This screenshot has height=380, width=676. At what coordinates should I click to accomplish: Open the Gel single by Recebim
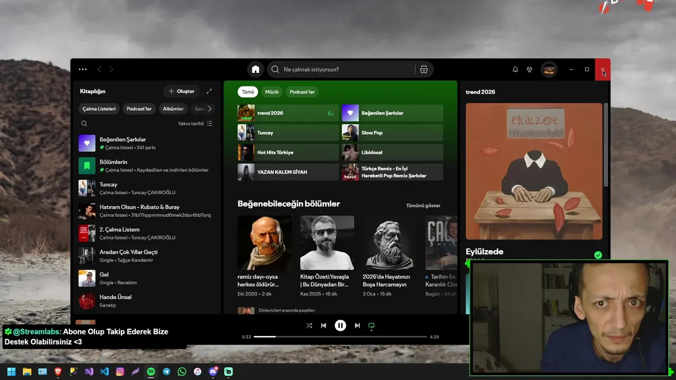[x=146, y=278]
